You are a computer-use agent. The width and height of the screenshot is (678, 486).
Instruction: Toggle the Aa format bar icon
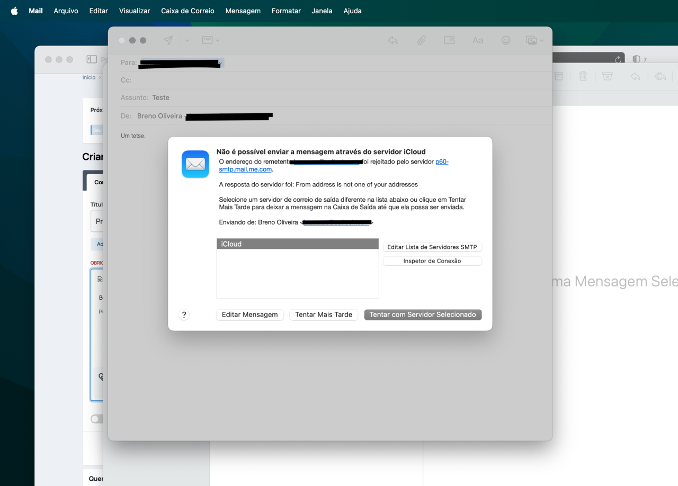coord(478,40)
